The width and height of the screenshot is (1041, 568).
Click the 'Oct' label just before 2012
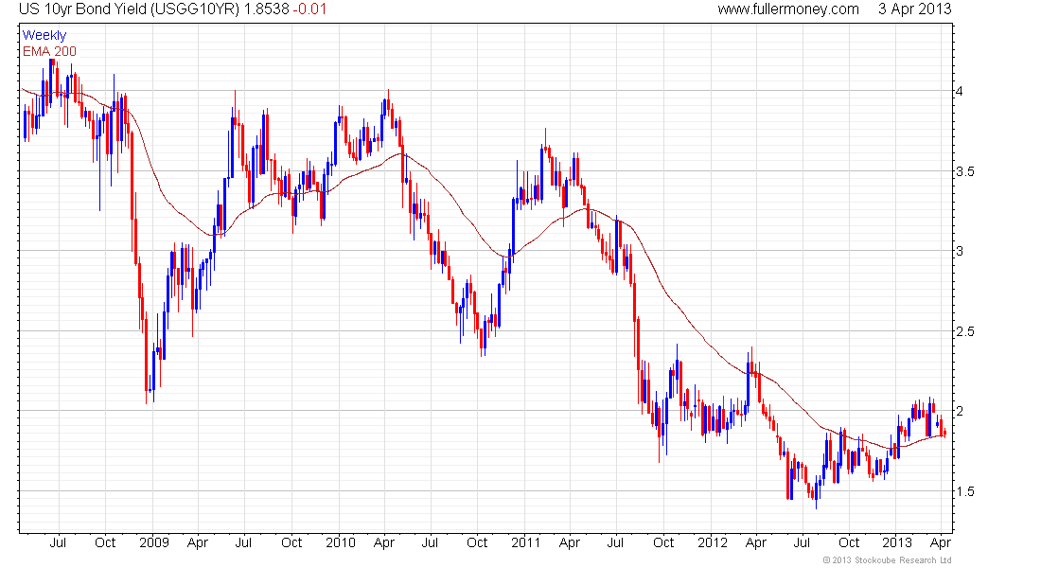pyautogui.click(x=663, y=542)
